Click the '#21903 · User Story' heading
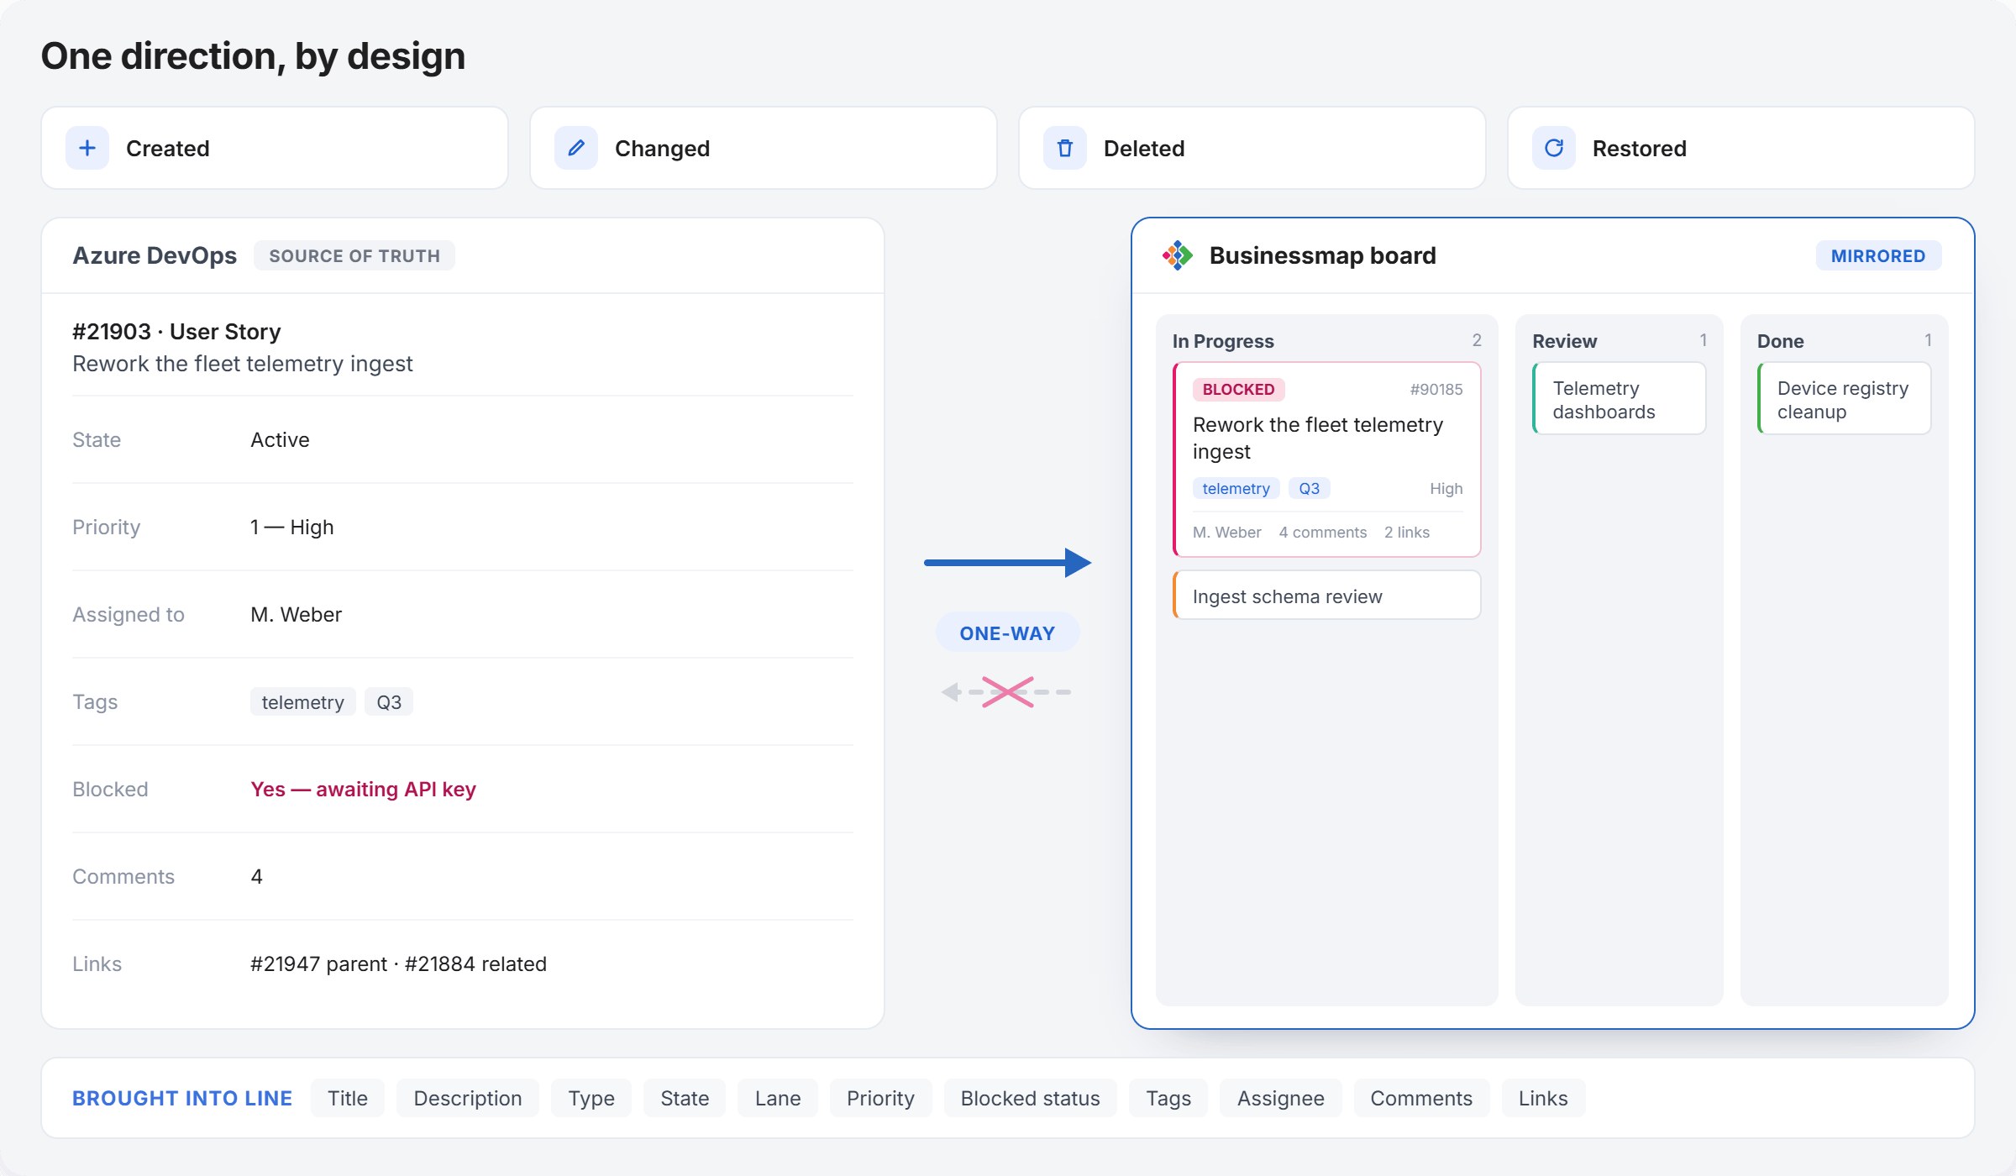The width and height of the screenshot is (2016, 1176). pyautogui.click(x=176, y=332)
